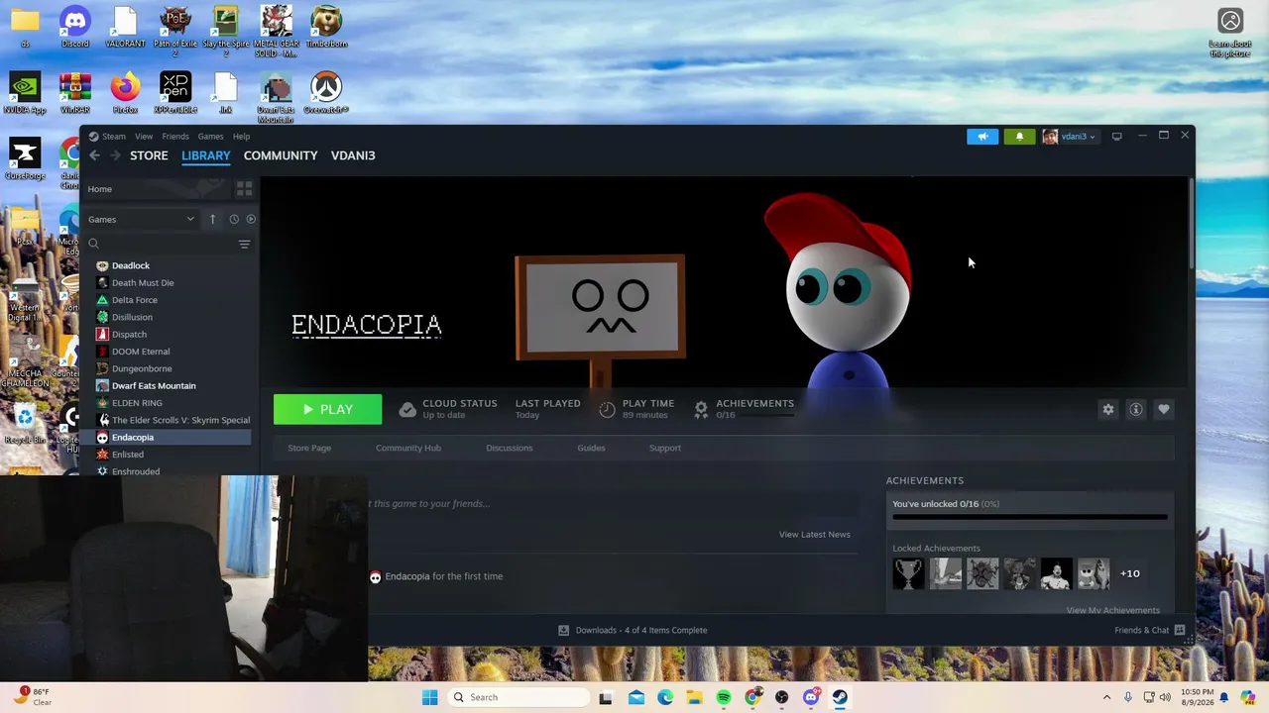Go to the STORE tab
Viewport: 1269px width, 713px height.
tap(149, 155)
